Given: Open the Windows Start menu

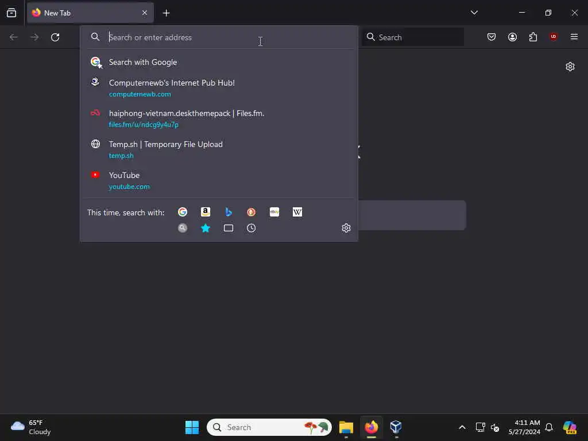Looking at the screenshot, I should tap(192, 427).
